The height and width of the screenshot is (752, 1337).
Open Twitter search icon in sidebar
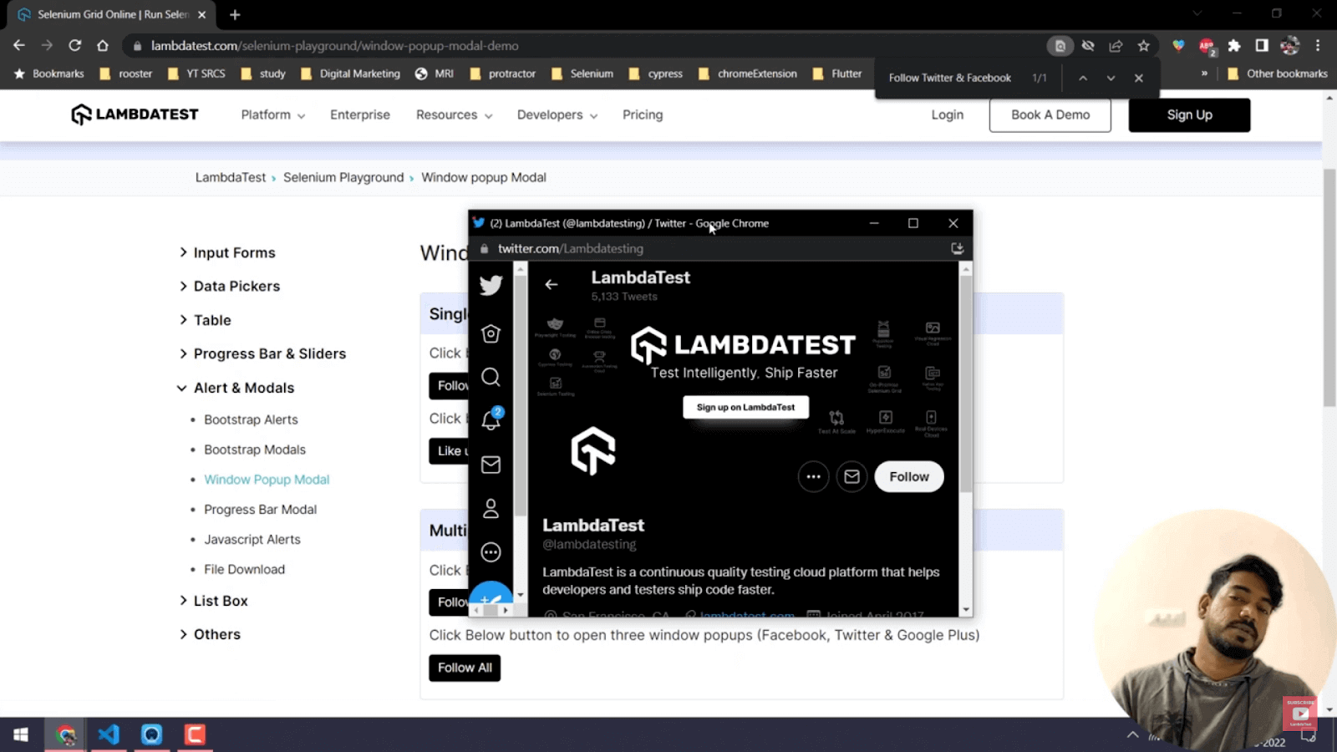(491, 378)
